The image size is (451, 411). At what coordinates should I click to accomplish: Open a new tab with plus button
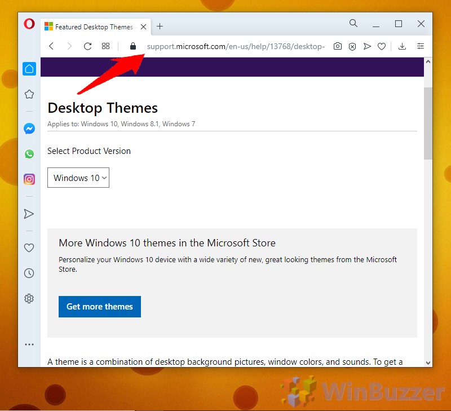coord(160,26)
